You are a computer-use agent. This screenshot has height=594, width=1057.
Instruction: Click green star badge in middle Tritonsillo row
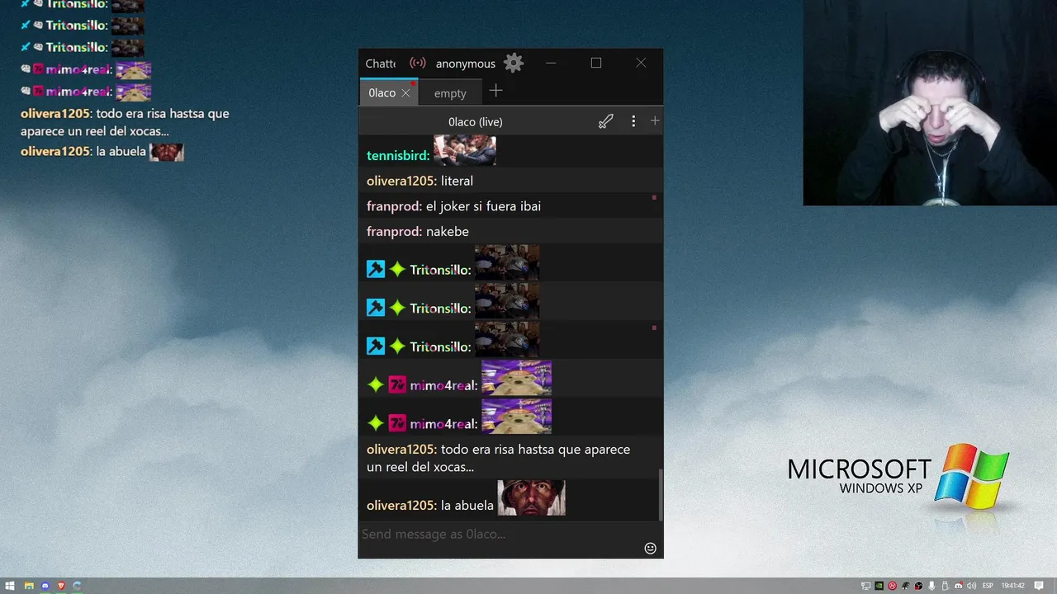(x=397, y=308)
